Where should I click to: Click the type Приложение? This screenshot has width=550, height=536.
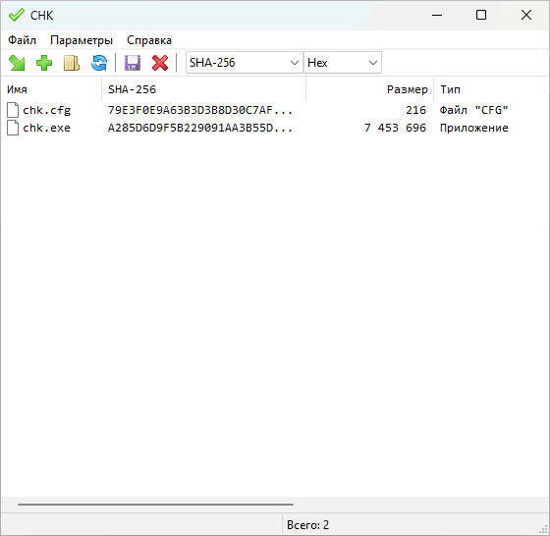coord(473,128)
